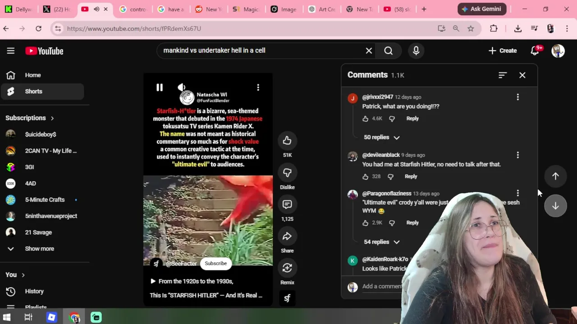Dislike the Short
The image size is (577, 324).
pos(287,173)
